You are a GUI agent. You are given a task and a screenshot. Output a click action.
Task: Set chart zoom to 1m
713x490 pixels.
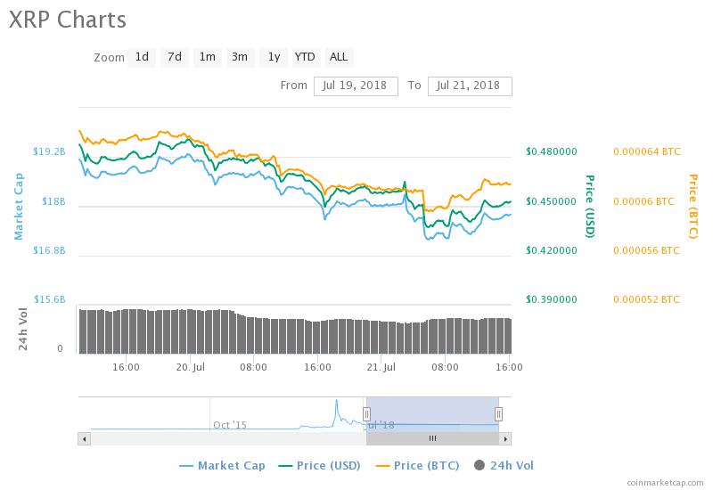(x=208, y=57)
